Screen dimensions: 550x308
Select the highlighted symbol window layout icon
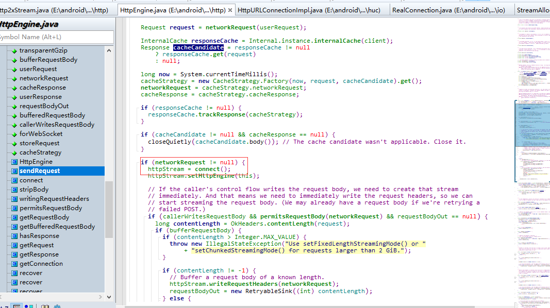(x=16, y=306)
